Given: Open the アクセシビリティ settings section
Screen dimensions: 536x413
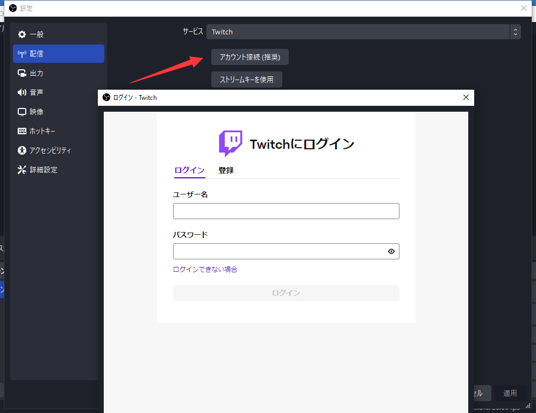Looking at the screenshot, I should tap(45, 150).
